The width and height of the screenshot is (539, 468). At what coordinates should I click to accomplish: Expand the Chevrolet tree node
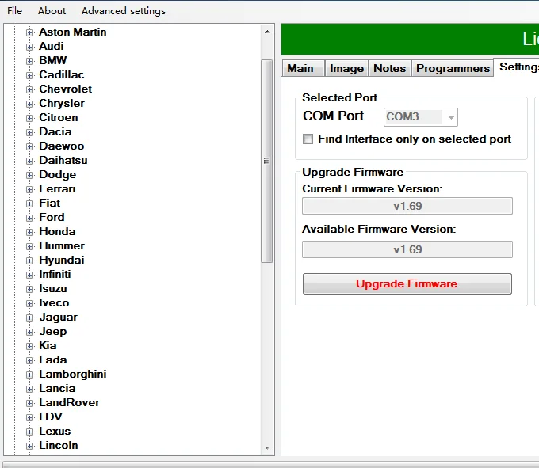29,89
